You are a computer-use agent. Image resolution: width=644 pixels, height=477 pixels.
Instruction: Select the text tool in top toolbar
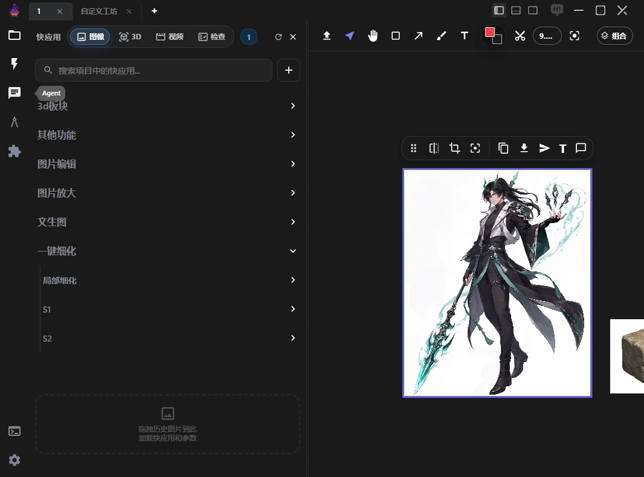point(465,36)
